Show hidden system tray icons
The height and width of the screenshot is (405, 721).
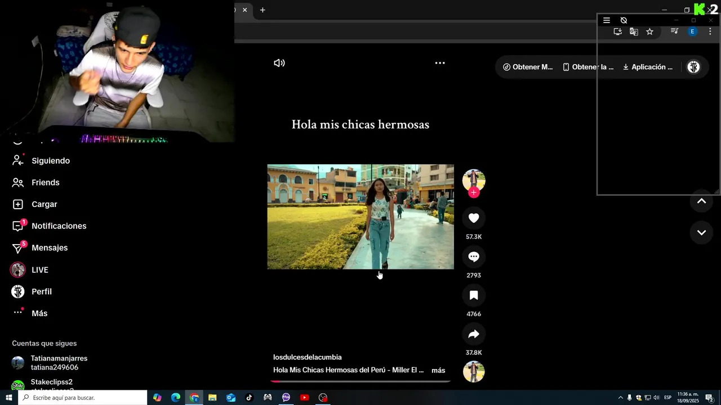pyautogui.click(x=621, y=398)
